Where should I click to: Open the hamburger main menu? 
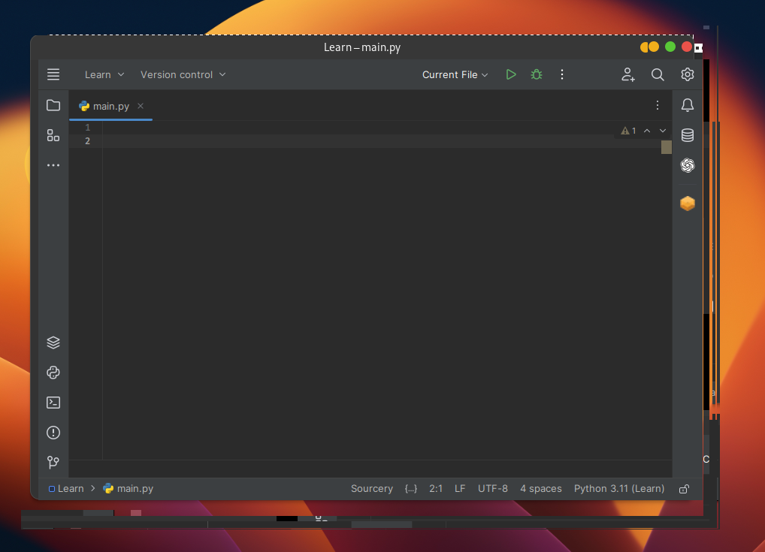[53, 74]
